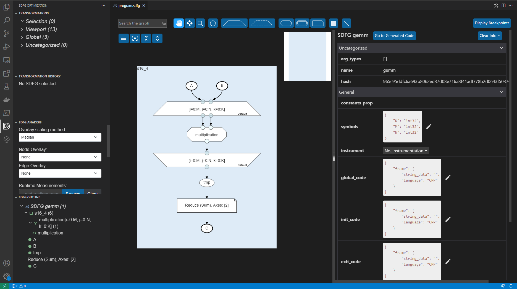Screen dimensions: 517x289
Task: Zoom to fit the whole graph
Action: (135, 38)
